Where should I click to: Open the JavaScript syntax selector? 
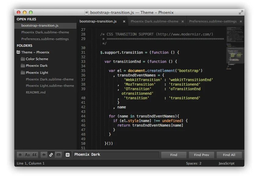coord(226,163)
